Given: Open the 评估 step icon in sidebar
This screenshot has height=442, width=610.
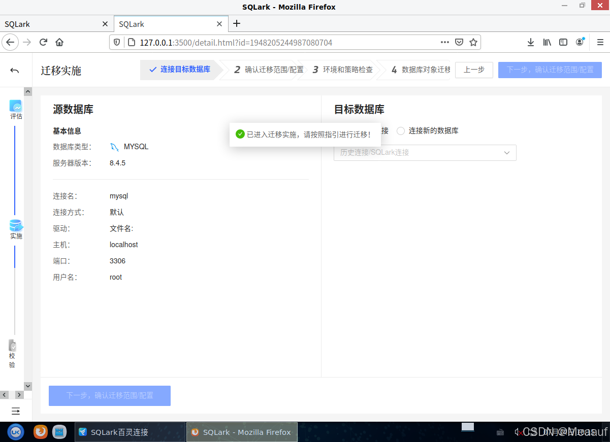Looking at the screenshot, I should 16,106.
